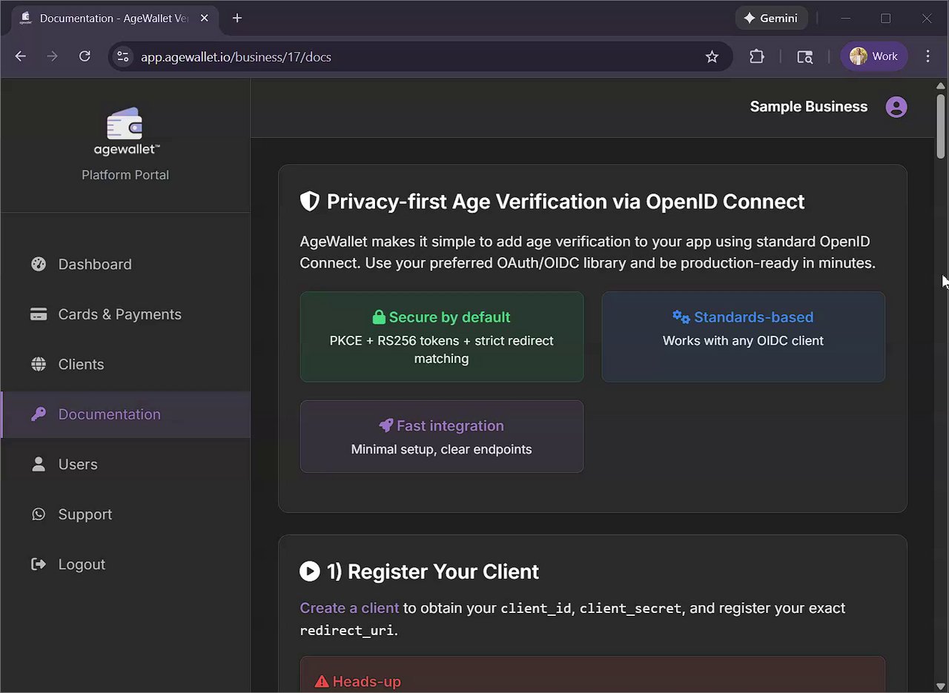Click the Cards & Payments credit card icon

click(39, 314)
